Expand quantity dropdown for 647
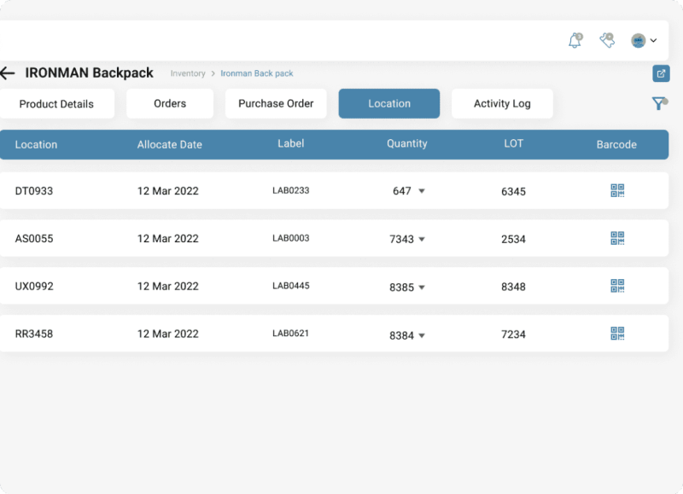Image resolution: width=683 pixels, height=494 pixels. pyautogui.click(x=422, y=191)
